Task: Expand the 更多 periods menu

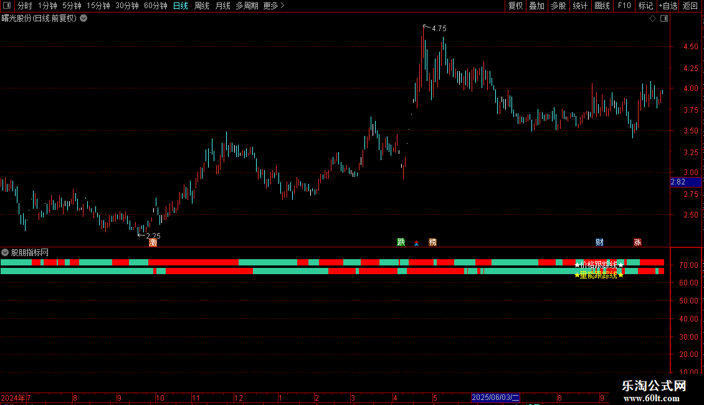Action: pos(274,6)
